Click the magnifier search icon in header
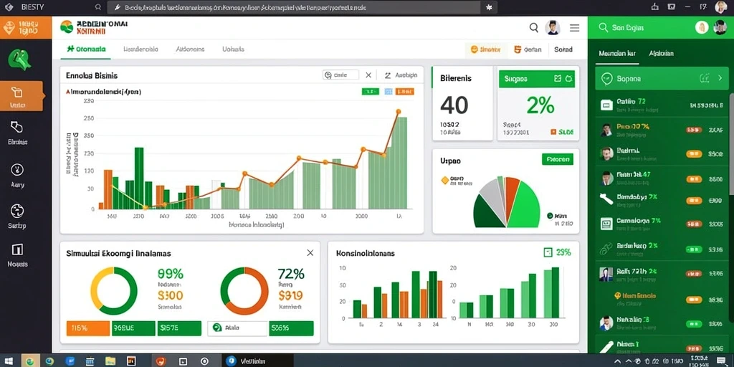 coord(533,28)
